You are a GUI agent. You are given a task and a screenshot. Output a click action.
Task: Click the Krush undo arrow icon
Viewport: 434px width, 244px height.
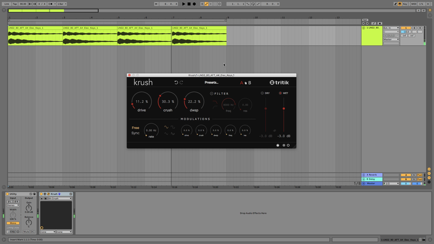click(x=176, y=82)
